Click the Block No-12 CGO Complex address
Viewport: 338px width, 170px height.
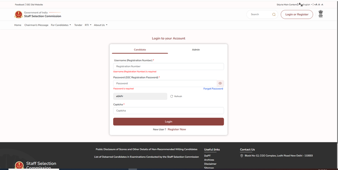click(x=279, y=156)
